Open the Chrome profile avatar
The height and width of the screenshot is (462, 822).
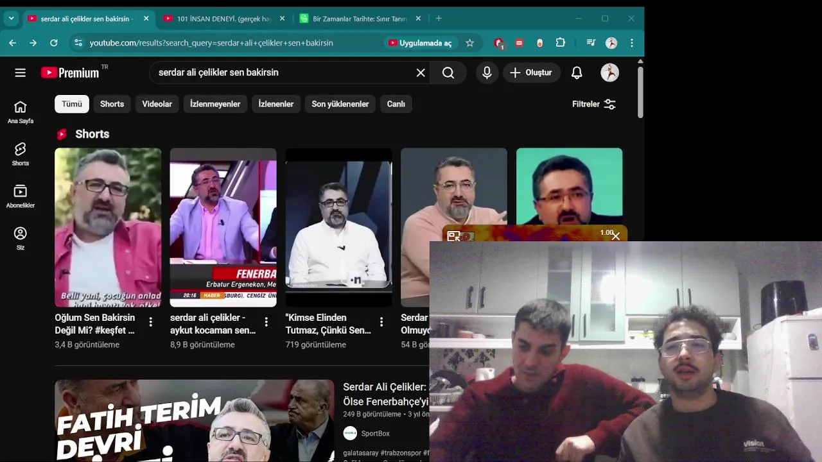pyautogui.click(x=611, y=43)
